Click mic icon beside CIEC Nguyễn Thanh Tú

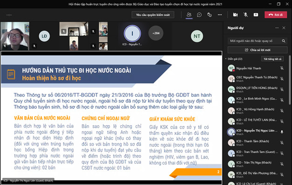282,79
